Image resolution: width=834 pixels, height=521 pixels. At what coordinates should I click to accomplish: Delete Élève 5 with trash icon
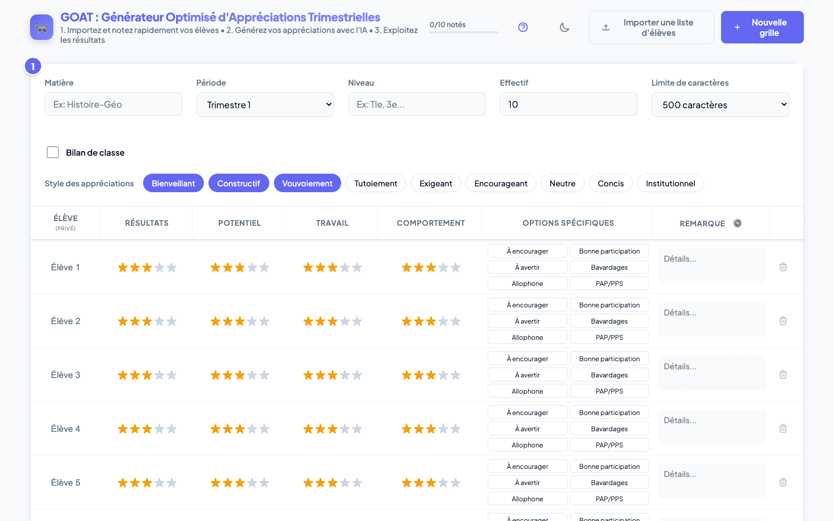pyautogui.click(x=783, y=482)
